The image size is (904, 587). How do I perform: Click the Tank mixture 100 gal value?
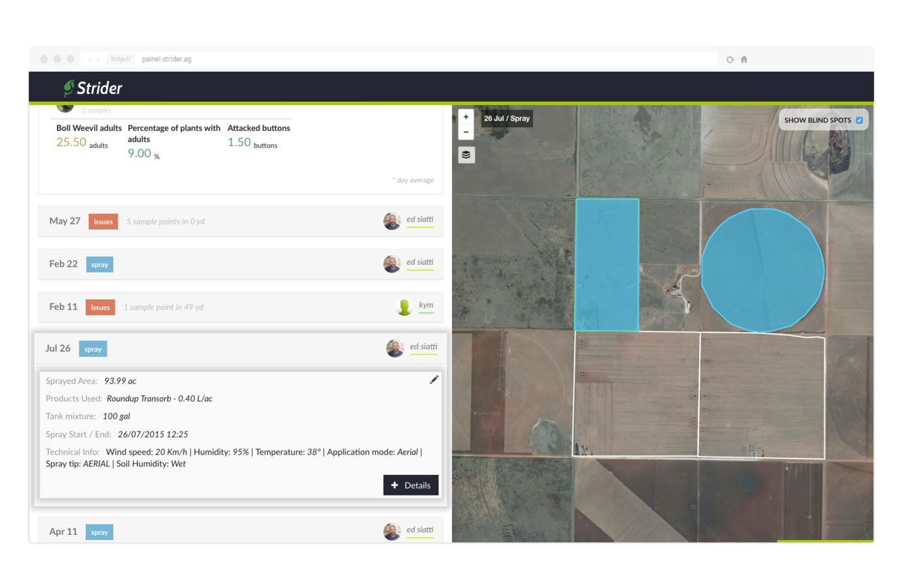point(116,416)
